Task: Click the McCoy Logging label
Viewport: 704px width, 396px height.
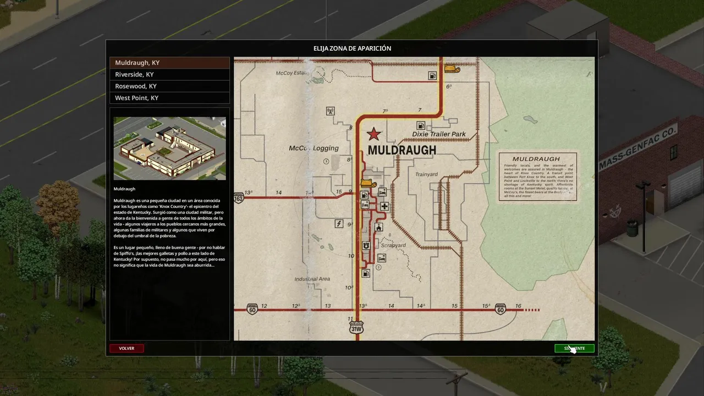Action: point(313,148)
